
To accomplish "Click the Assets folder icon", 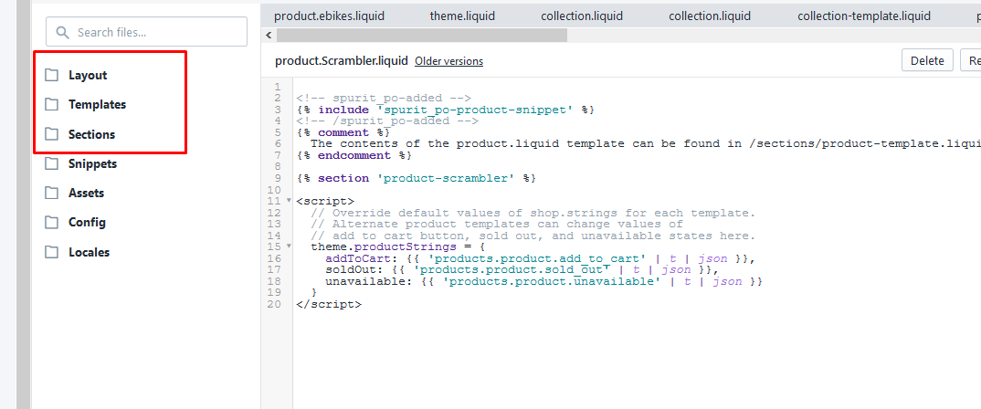I will click(51, 194).
